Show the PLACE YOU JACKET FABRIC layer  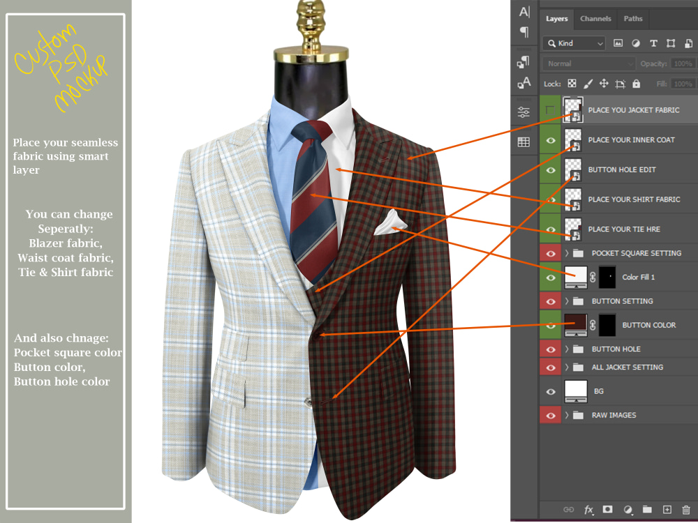pos(551,109)
